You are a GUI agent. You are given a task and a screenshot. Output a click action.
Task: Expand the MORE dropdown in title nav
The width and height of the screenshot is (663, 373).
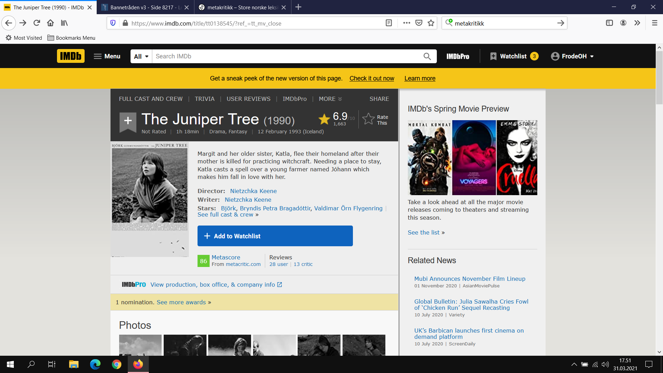point(330,99)
